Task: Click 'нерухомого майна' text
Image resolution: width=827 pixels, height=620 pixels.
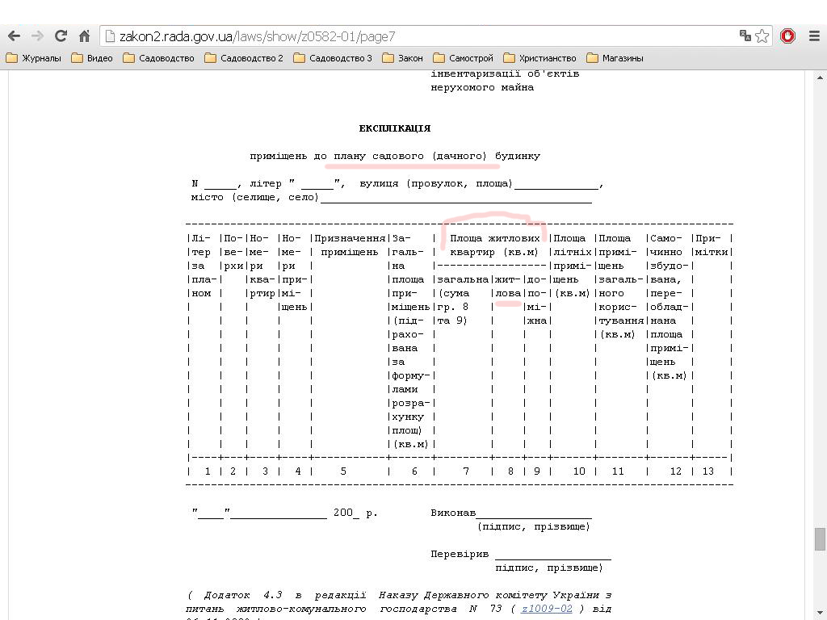Action: pos(482,87)
